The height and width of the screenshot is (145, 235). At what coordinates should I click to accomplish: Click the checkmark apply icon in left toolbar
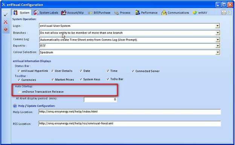coord(6,15)
